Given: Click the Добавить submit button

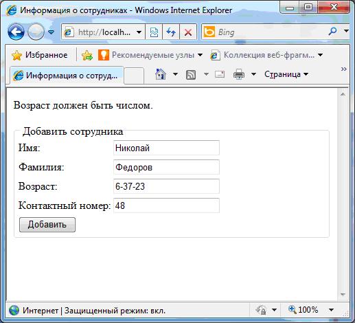Looking at the screenshot, I should [47, 225].
